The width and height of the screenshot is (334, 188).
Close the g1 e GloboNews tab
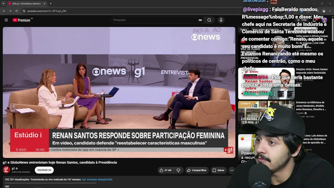(44, 4)
